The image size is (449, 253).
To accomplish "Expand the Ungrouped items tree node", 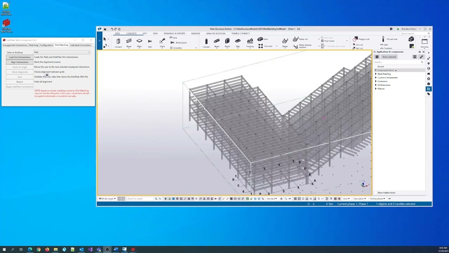I will tap(376, 70).
